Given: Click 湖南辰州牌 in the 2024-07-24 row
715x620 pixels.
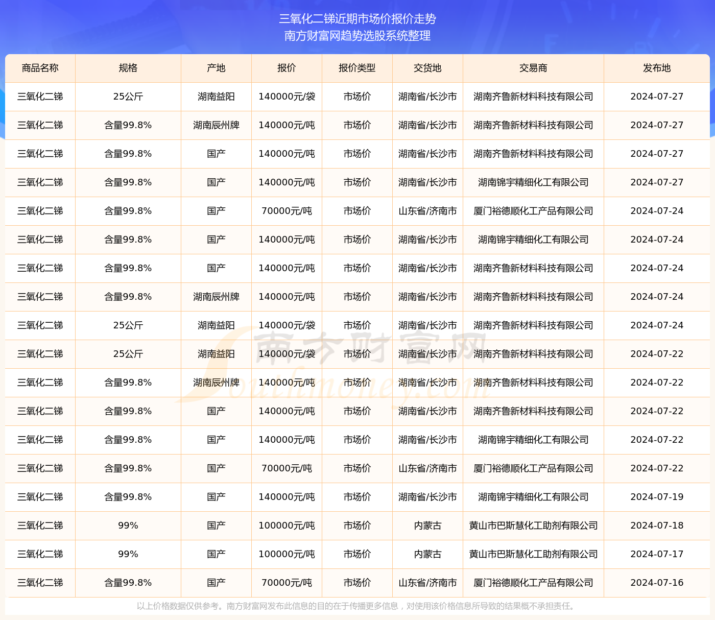Looking at the screenshot, I should (216, 297).
